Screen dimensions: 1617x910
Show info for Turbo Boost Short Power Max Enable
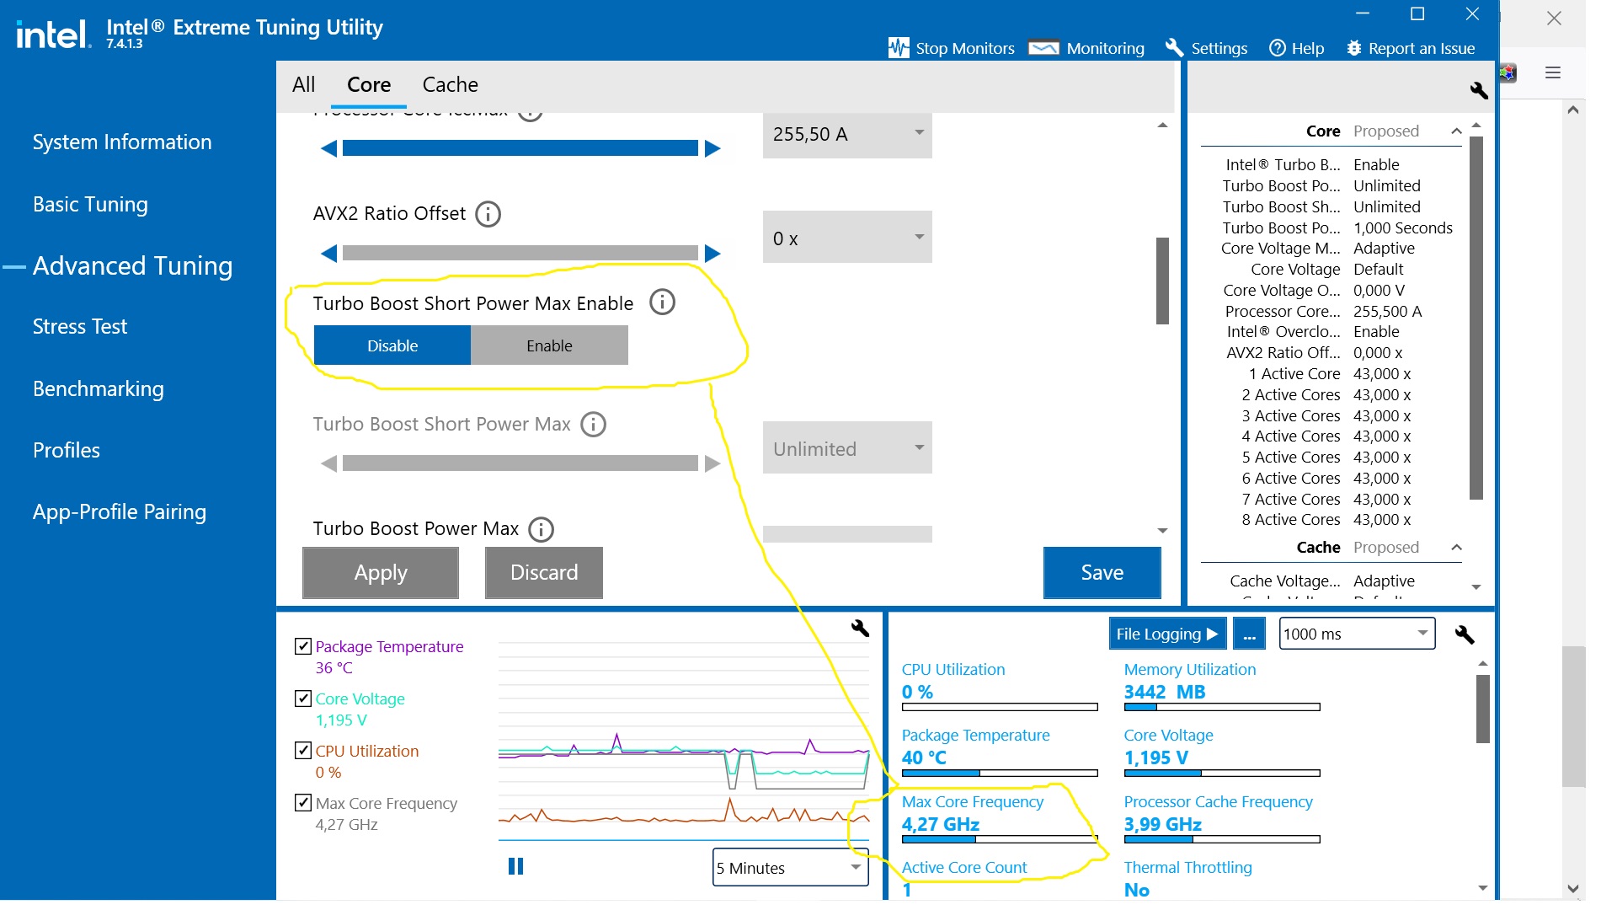(662, 302)
